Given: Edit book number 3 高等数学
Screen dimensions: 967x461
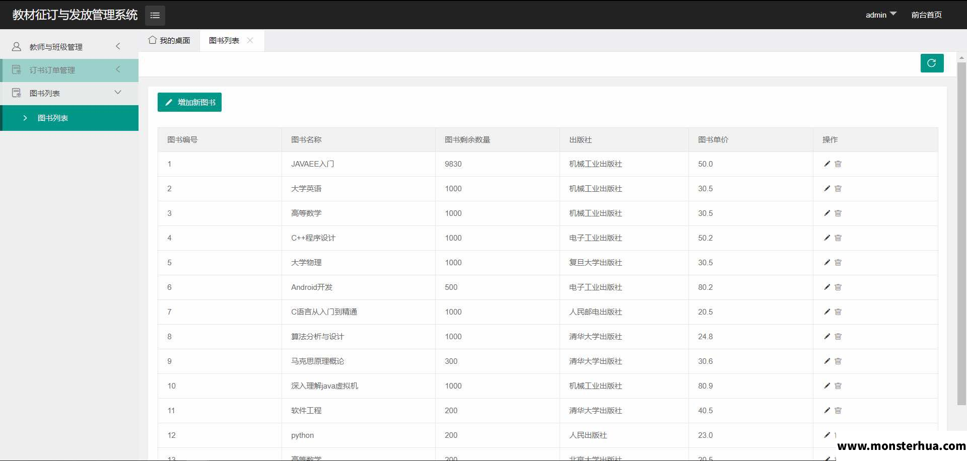Looking at the screenshot, I should tap(827, 213).
